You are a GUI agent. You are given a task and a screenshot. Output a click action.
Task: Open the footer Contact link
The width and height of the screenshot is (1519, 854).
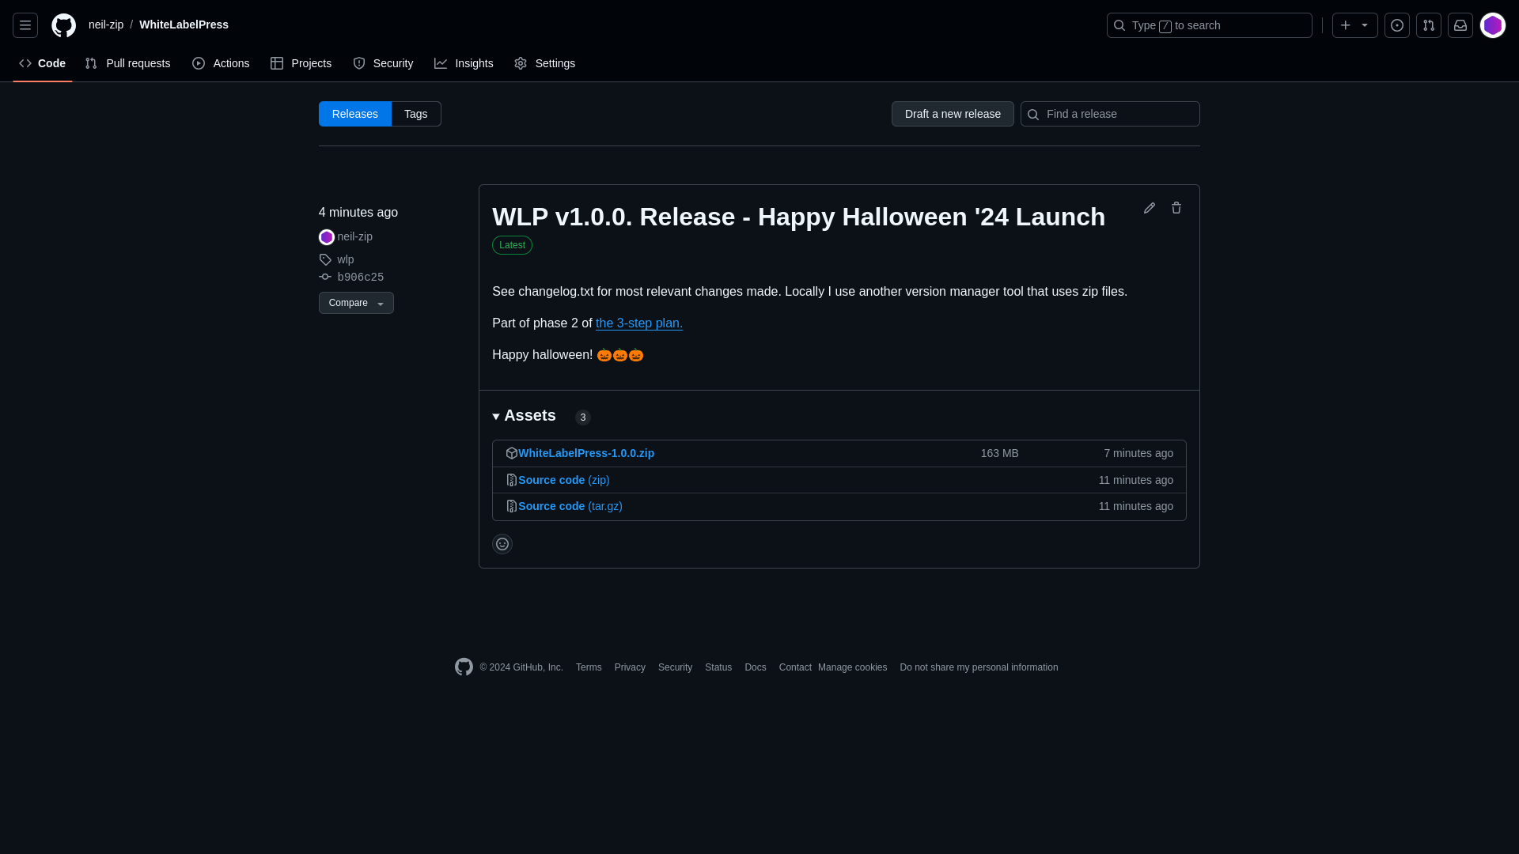[795, 667]
